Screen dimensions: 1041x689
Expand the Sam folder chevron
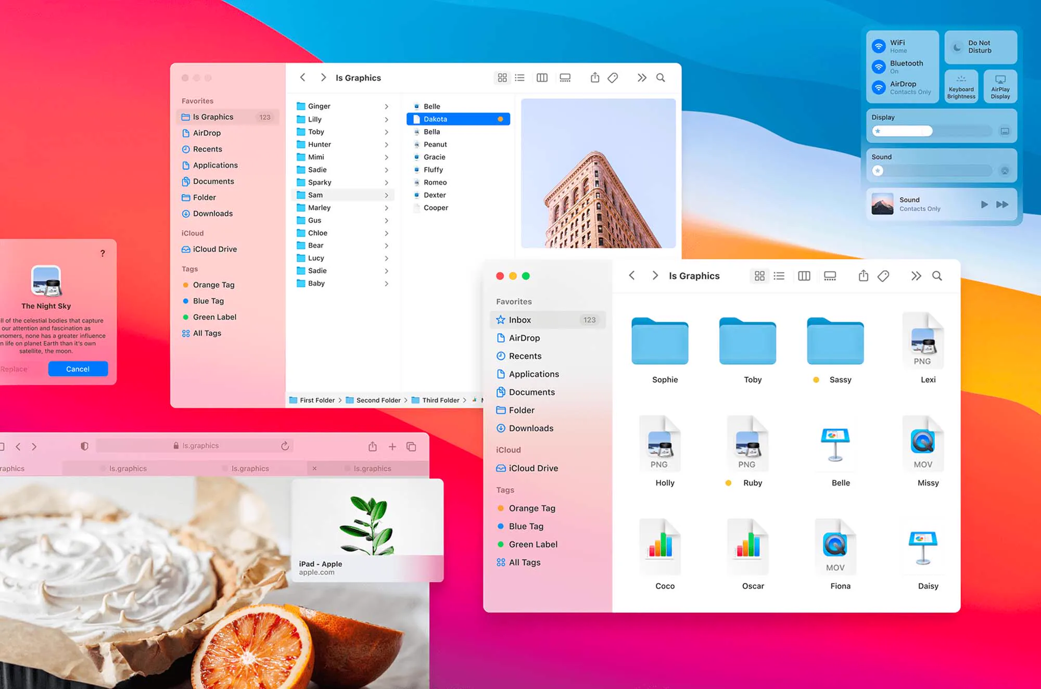pyautogui.click(x=386, y=195)
